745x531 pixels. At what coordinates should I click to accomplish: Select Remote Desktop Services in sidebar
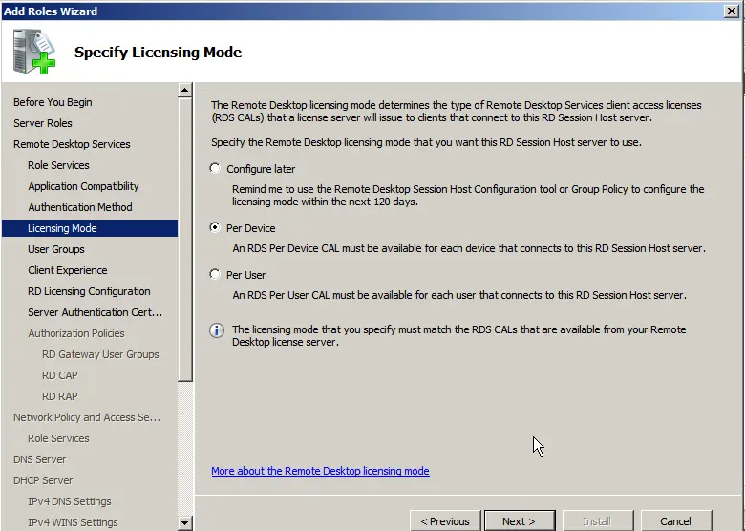click(72, 144)
